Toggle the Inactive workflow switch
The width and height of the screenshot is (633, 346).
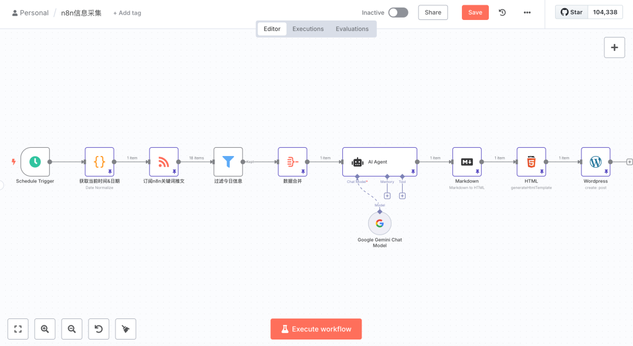pyautogui.click(x=398, y=12)
